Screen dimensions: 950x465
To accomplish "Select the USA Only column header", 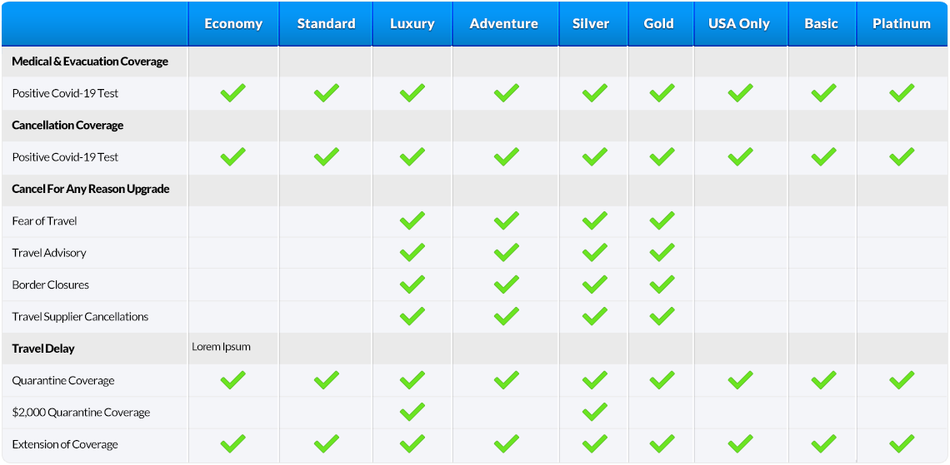I will (x=738, y=23).
